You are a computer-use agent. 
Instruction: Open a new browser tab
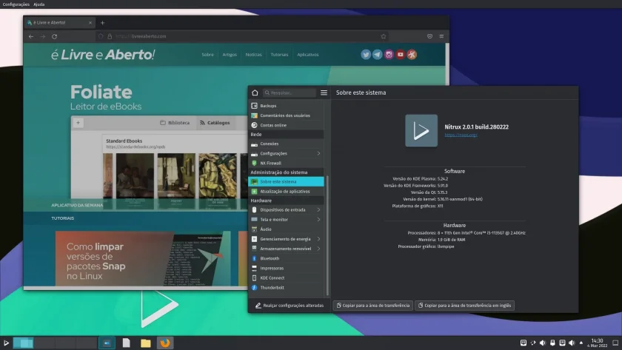[102, 23]
